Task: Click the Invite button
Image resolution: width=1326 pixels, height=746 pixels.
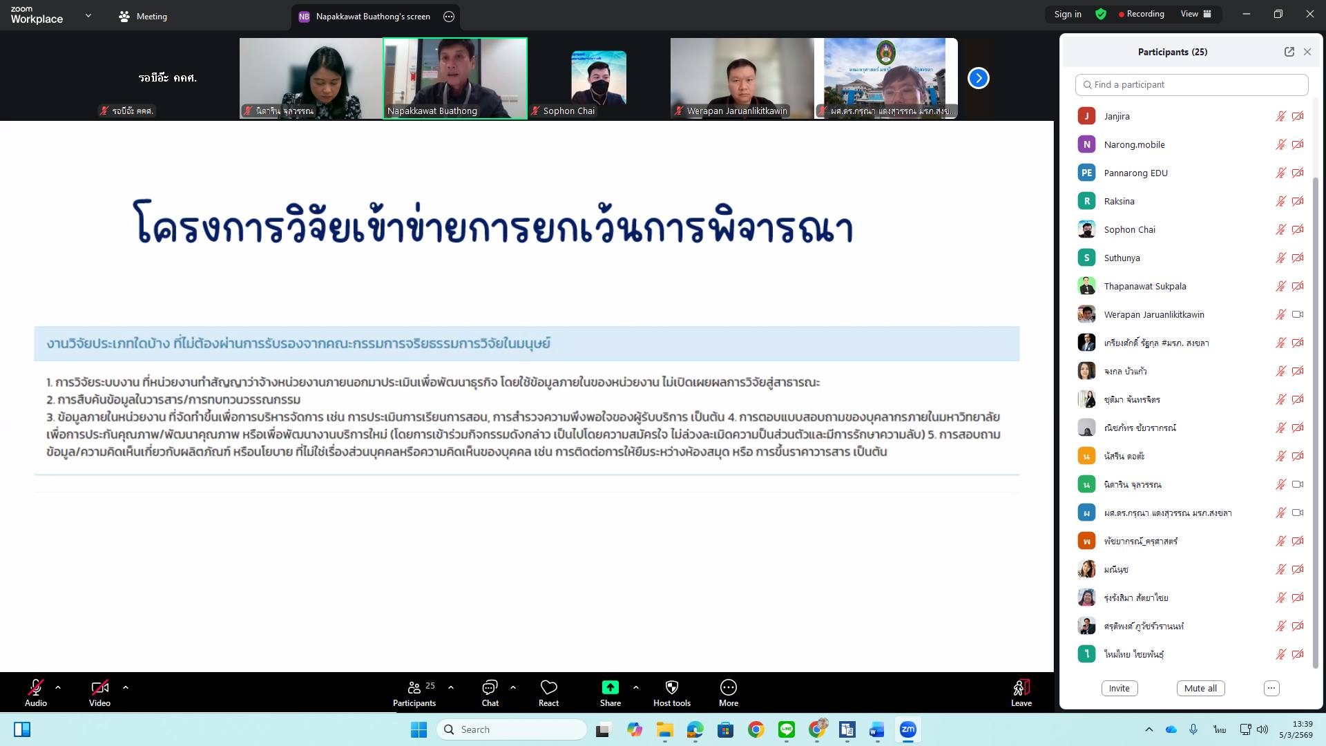Action: click(x=1119, y=688)
